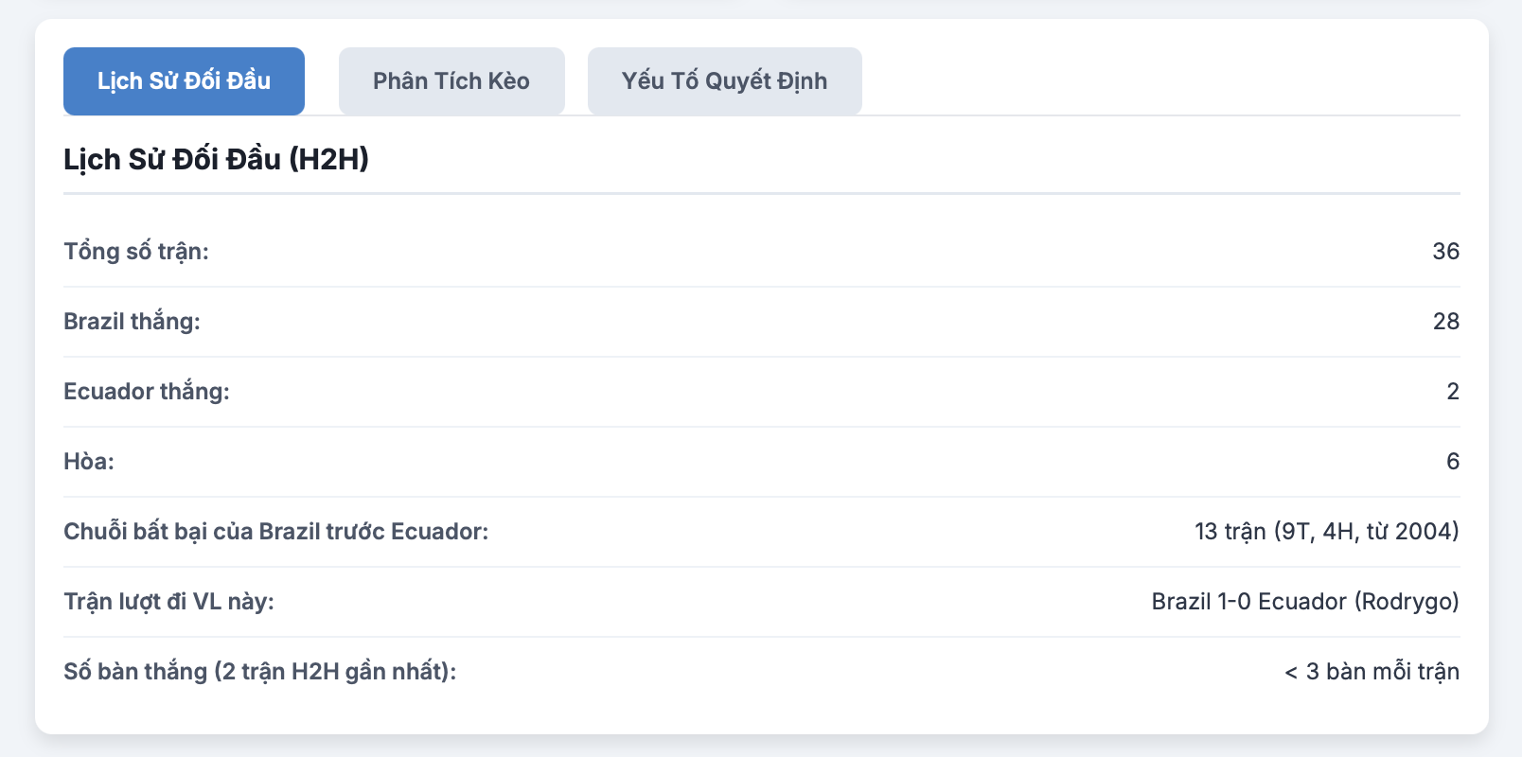Click the Trận lượt đi VL này label
This screenshot has width=1522, height=757.
point(168,602)
